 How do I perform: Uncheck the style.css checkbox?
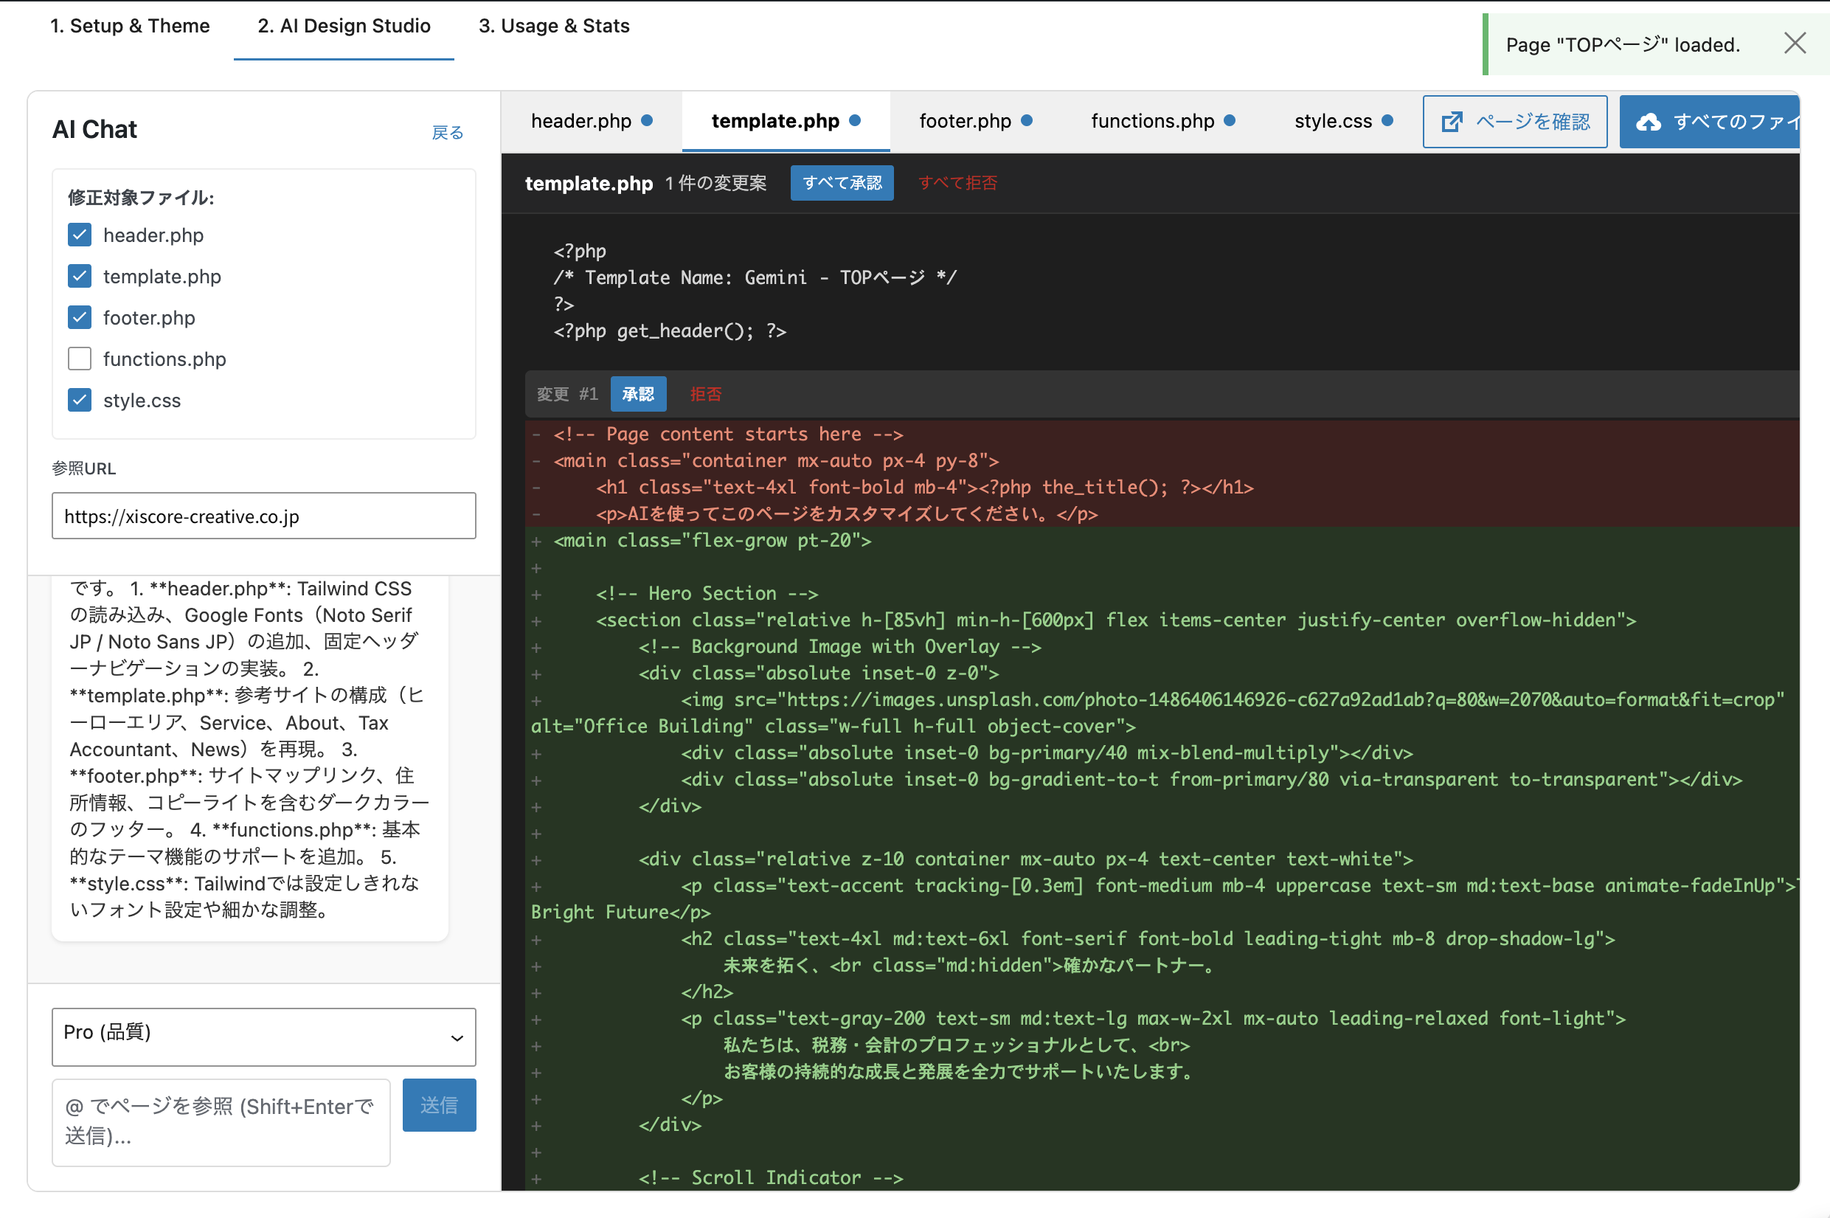pos(79,399)
